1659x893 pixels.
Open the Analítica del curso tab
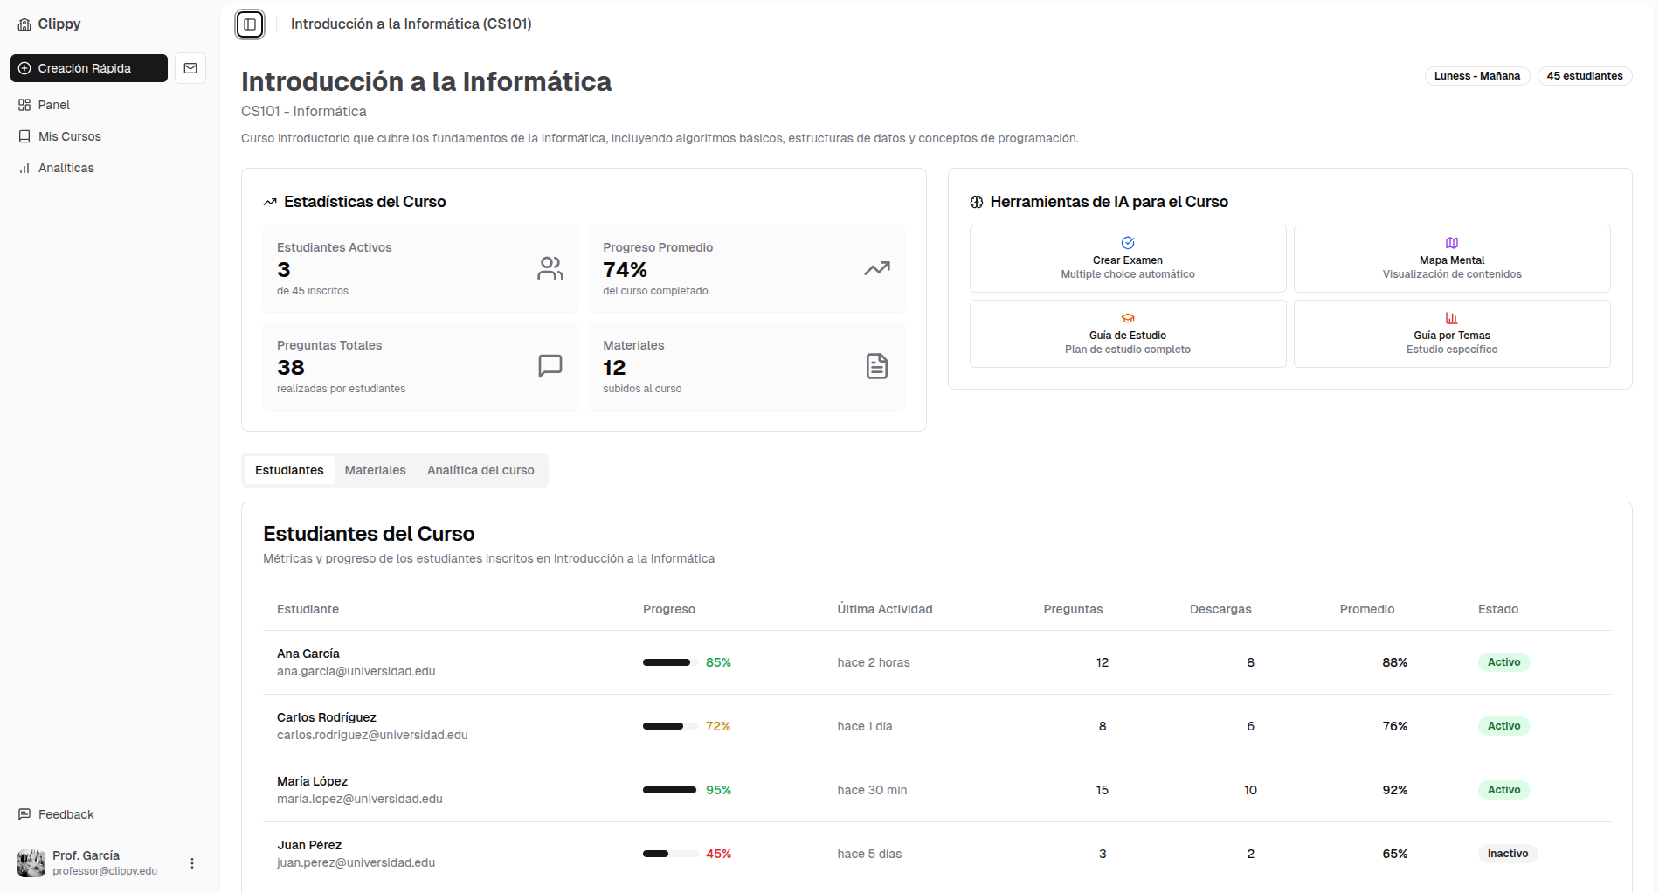coord(481,469)
